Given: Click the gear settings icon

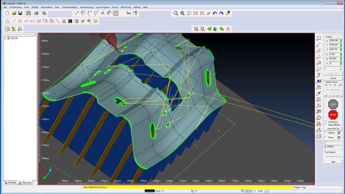Looking at the screenshot, I should click(x=77, y=21).
